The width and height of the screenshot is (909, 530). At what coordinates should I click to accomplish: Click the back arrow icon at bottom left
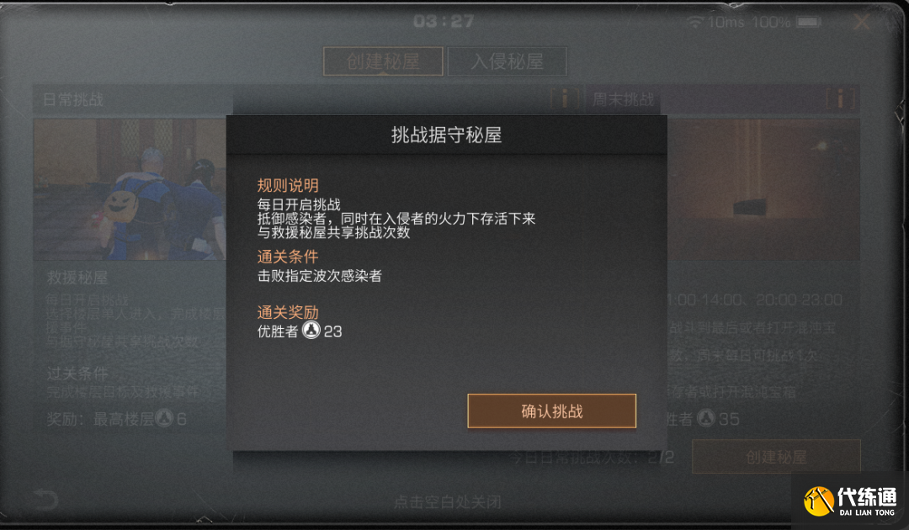click(x=45, y=500)
